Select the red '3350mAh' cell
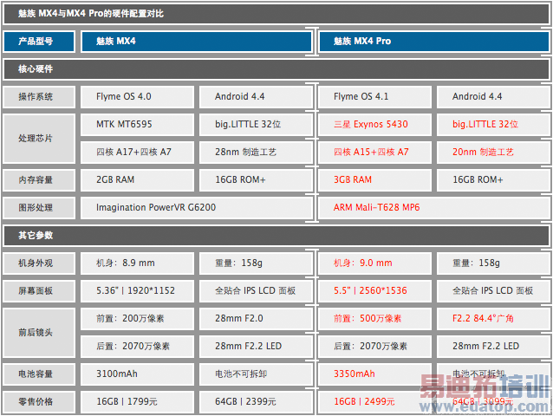The height and width of the screenshot is (416, 553). 374,374
